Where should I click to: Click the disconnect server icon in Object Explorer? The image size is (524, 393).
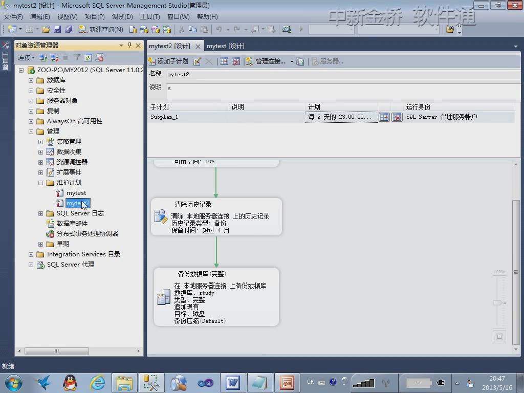pos(54,58)
